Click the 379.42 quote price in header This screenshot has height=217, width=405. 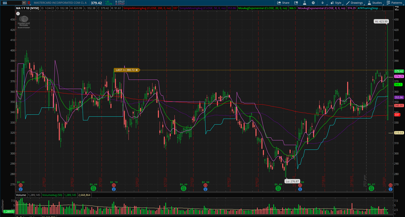point(97,3)
